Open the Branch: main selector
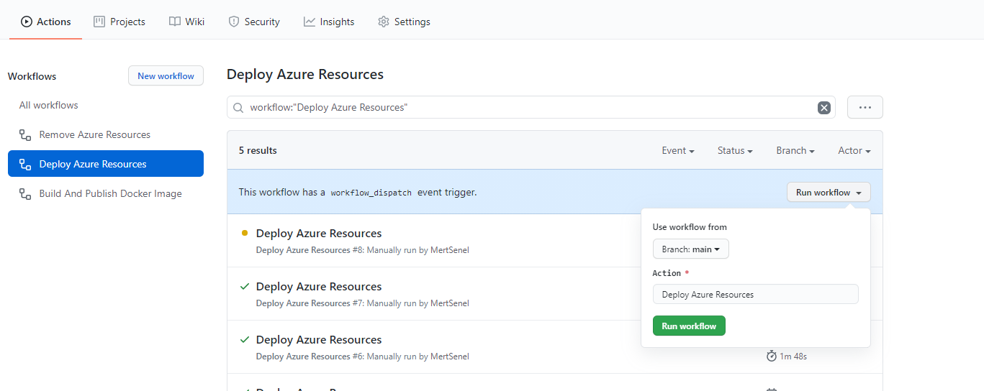This screenshot has height=391, width=984. coord(691,249)
